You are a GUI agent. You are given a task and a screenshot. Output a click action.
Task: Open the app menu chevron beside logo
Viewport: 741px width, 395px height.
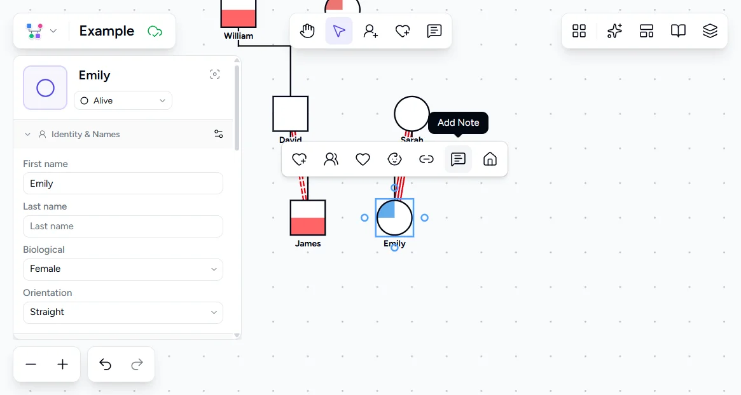[53, 31]
